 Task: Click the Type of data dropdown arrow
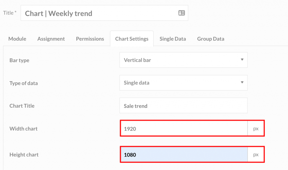pyautogui.click(x=242, y=82)
